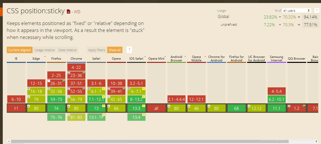The height and width of the screenshot is (144, 321).
Task: Click the Opera 10-38 cell
Action: (116, 83)
